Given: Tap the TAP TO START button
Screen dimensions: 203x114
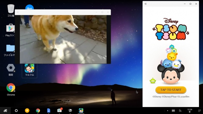Looking at the screenshot, I should point(171,90).
